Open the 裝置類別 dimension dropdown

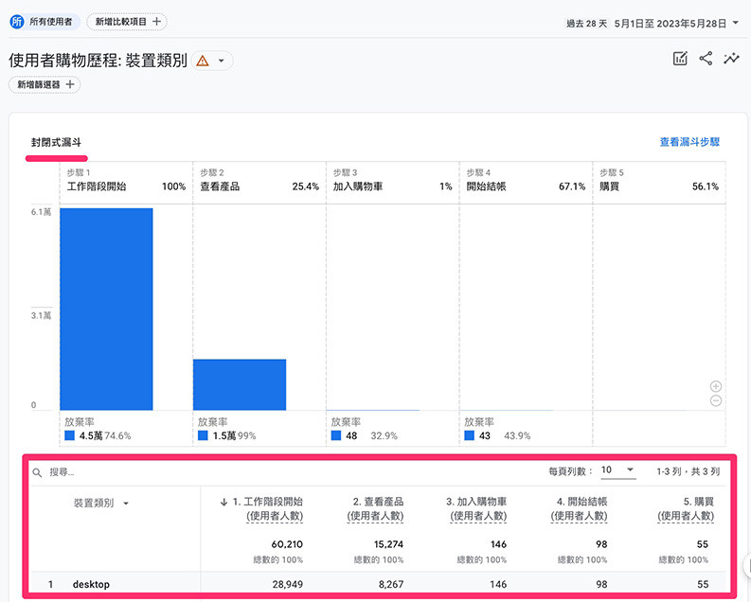(126, 504)
